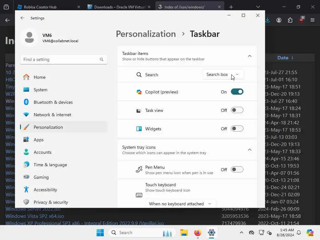Click the Task view icon in settings row

pos(139,111)
